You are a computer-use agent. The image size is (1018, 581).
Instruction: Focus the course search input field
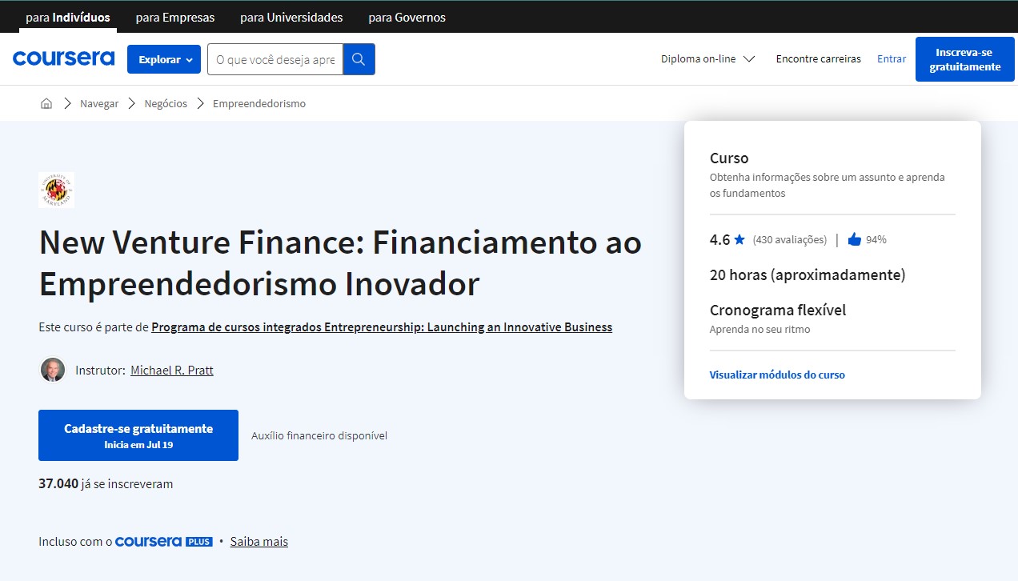275,59
